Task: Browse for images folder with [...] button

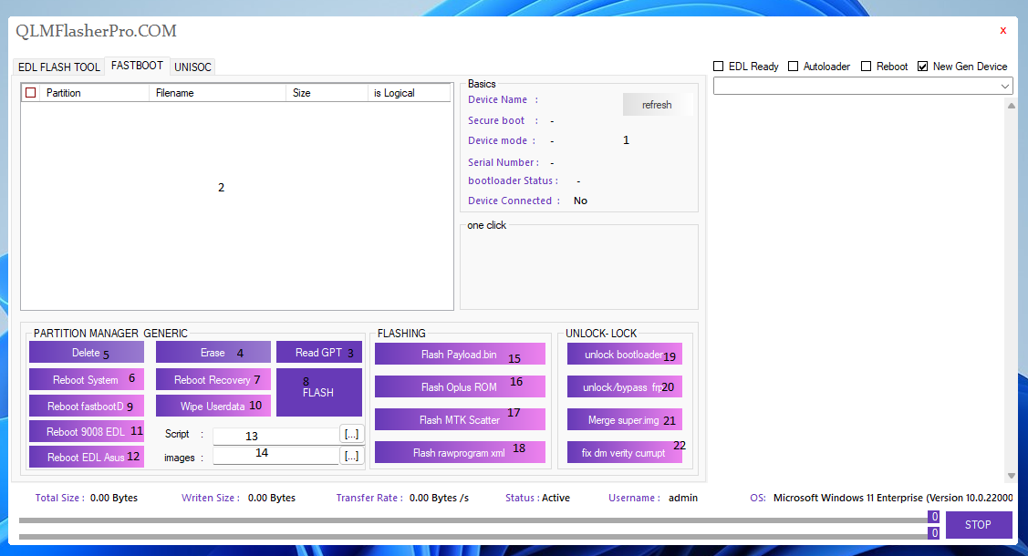Action: (x=351, y=456)
